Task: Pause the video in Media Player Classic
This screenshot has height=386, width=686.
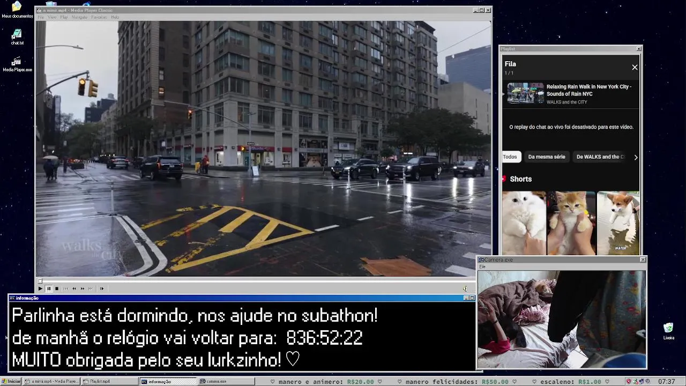Action: coord(48,288)
